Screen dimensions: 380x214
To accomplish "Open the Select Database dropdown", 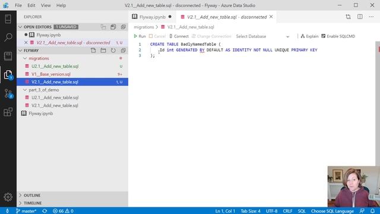I will pyautogui.click(x=262, y=36).
